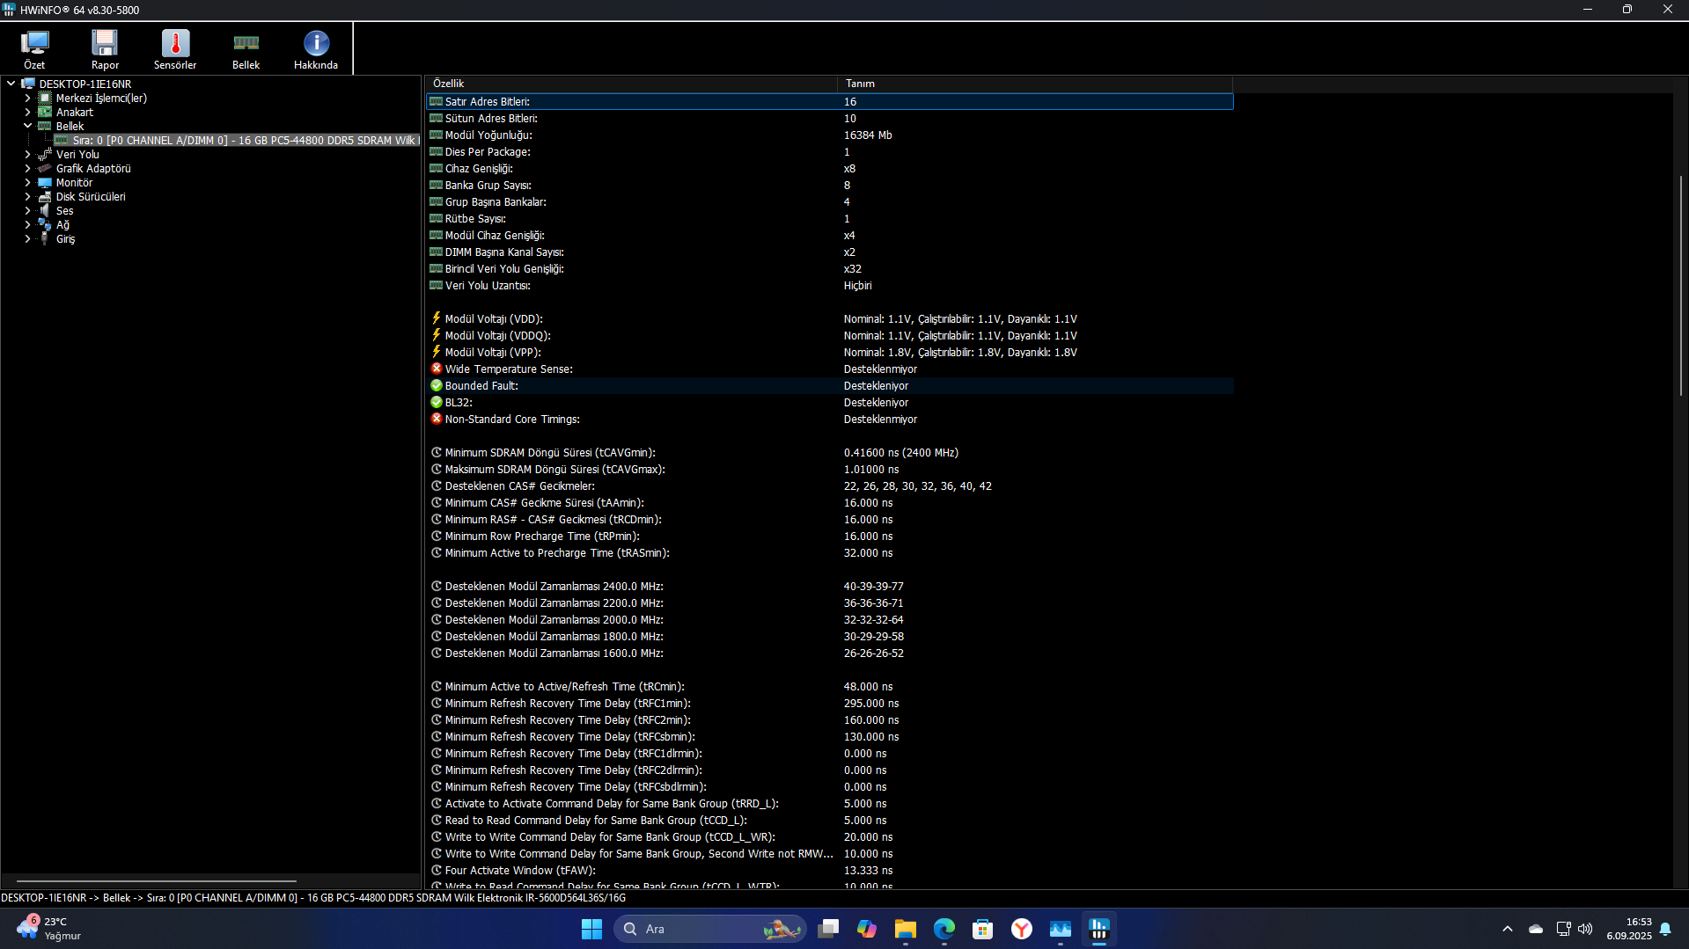Select the Cihaz Genişliği row
1689x949 pixels.
tap(830, 168)
